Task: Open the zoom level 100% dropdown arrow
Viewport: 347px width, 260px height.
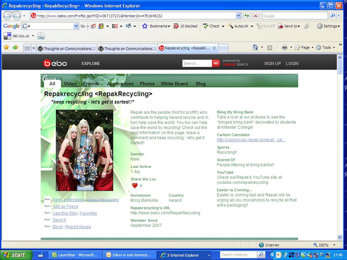Action: pyautogui.click(x=334, y=245)
